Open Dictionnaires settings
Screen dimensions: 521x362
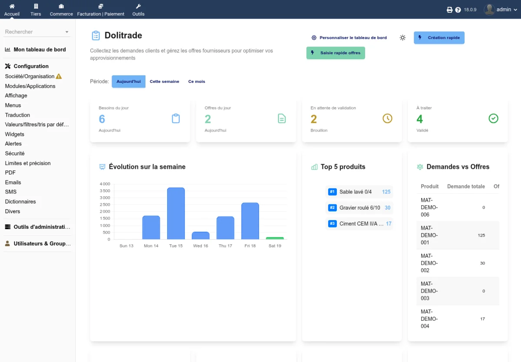click(x=20, y=201)
